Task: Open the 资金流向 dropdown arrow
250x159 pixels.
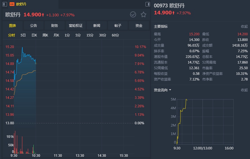Action: coord(170,90)
